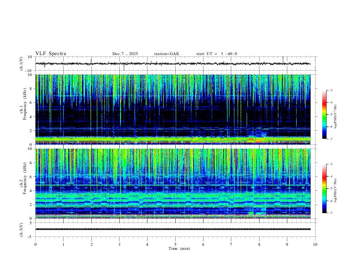Select the "start UT = 3:40:0" text
The width and height of the screenshot is (355, 274).
[x=216, y=54]
